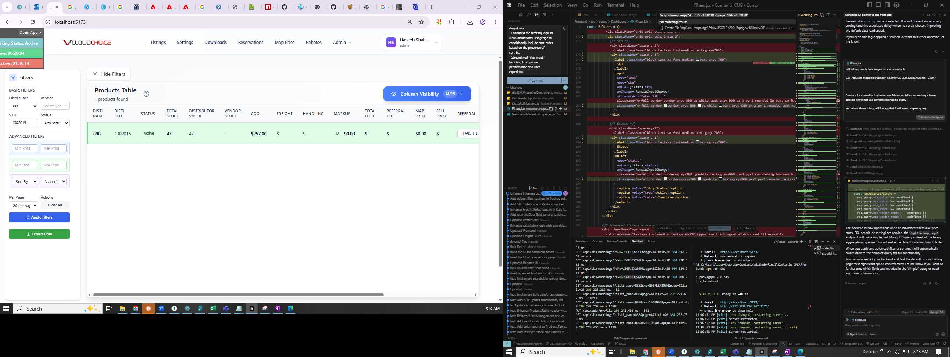
Task: Open the Chrome profile avatar icon
Action: tap(482, 22)
